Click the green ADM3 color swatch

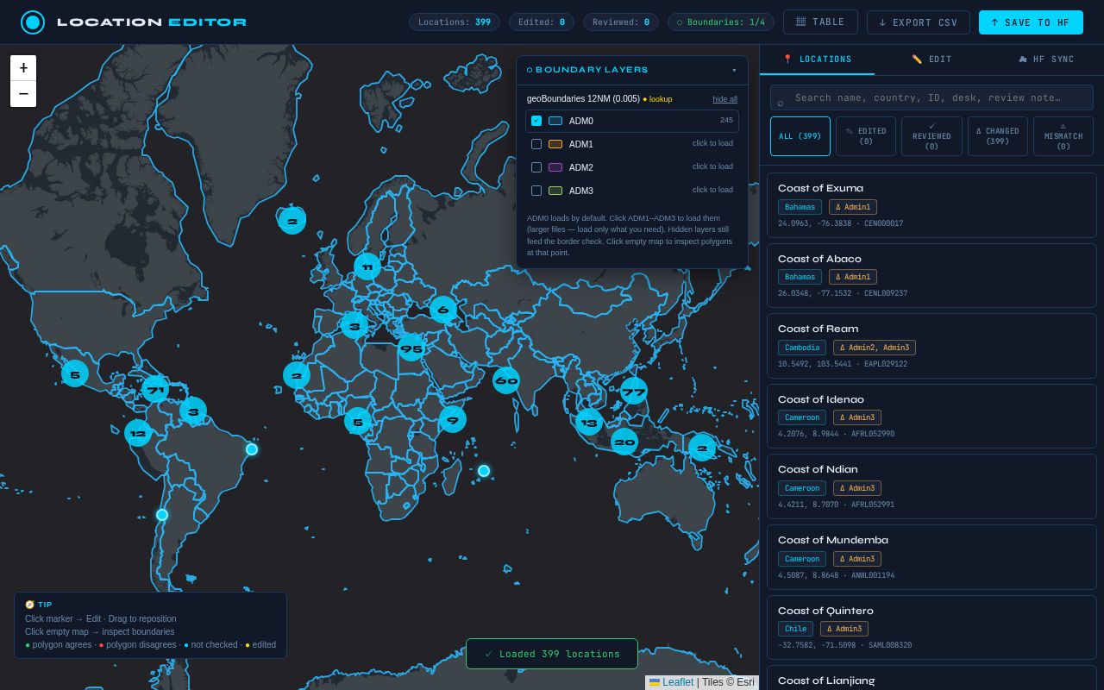click(x=555, y=191)
